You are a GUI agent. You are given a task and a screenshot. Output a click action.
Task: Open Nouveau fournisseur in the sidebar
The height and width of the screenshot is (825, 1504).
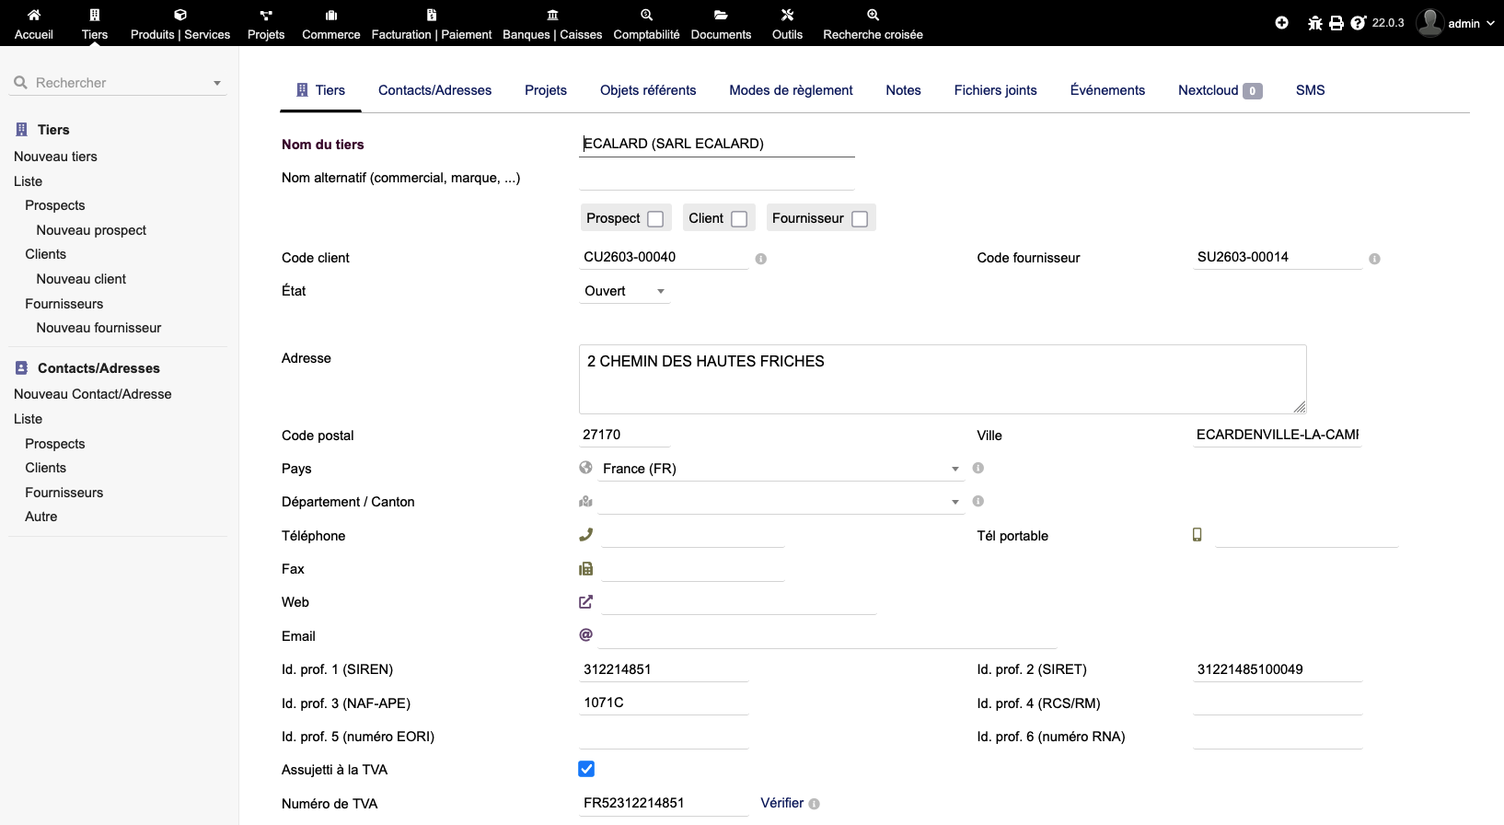(x=98, y=328)
